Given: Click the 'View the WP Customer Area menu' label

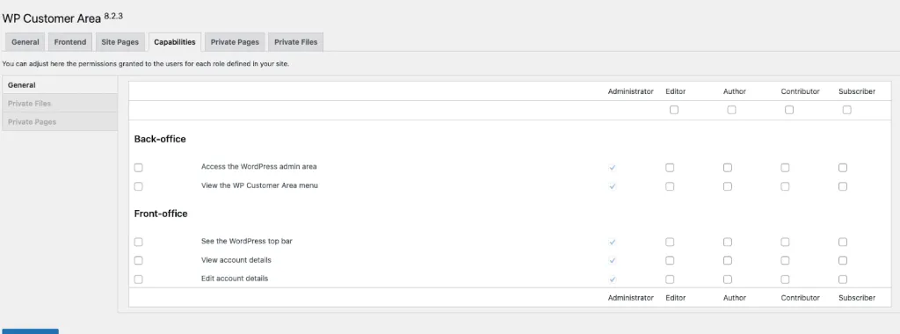Looking at the screenshot, I should point(259,185).
